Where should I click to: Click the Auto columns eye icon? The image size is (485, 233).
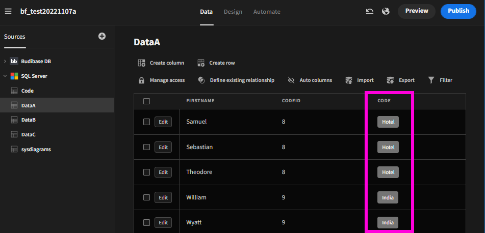(x=291, y=80)
